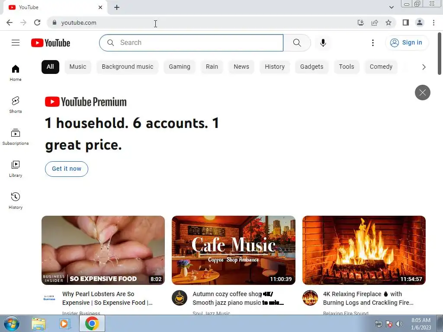Open the Relaxing Fireplace video thumbnail
This screenshot has height=332, width=443.
click(x=364, y=250)
